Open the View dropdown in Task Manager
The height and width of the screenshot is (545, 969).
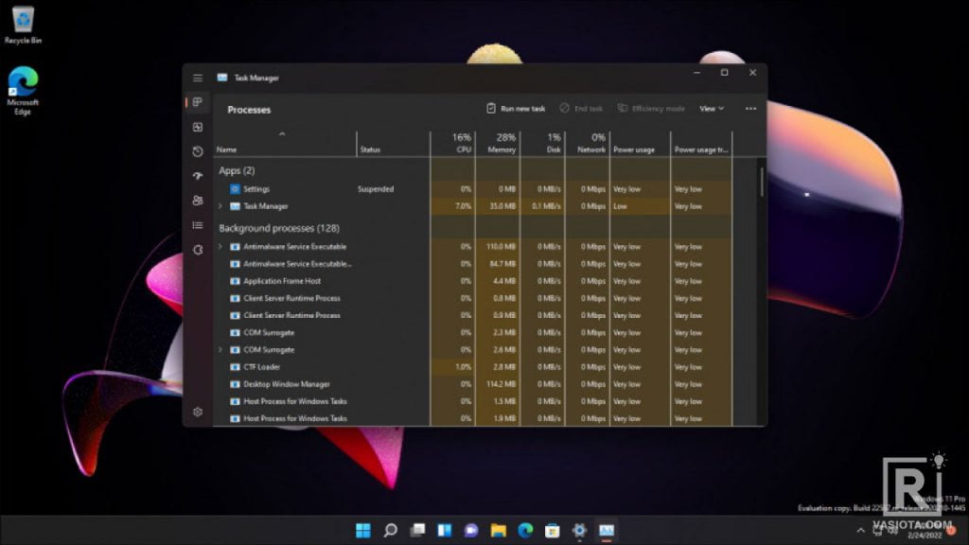pyautogui.click(x=711, y=108)
